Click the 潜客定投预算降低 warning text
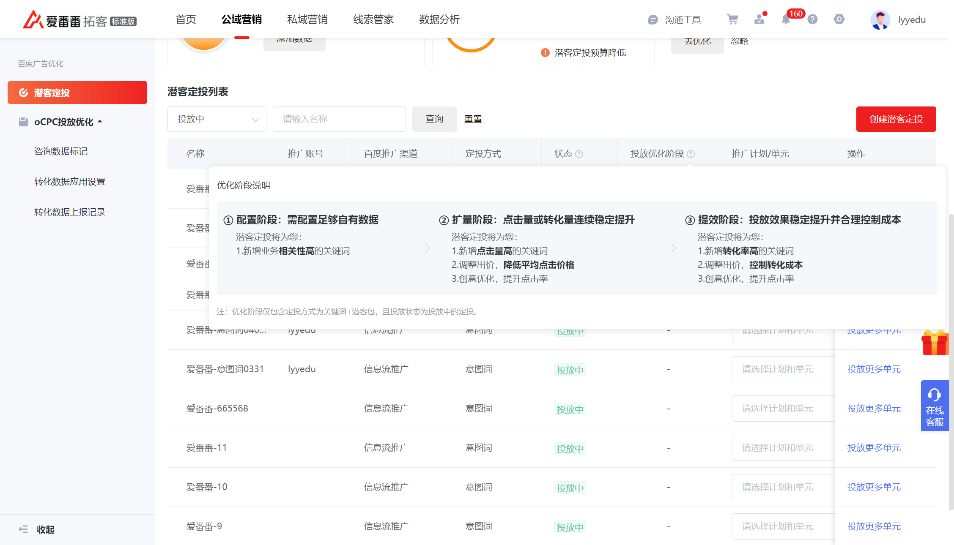The width and height of the screenshot is (954, 545). coord(590,53)
